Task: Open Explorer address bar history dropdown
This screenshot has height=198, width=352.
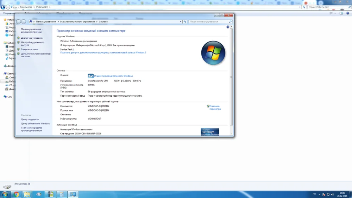Action: (x=300, y=7)
